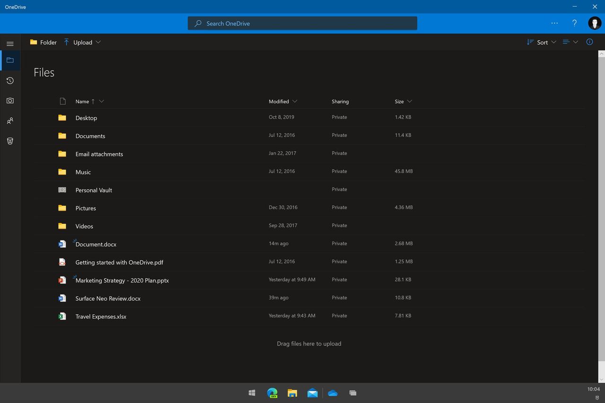Select the Files sidebar icon

click(10, 60)
